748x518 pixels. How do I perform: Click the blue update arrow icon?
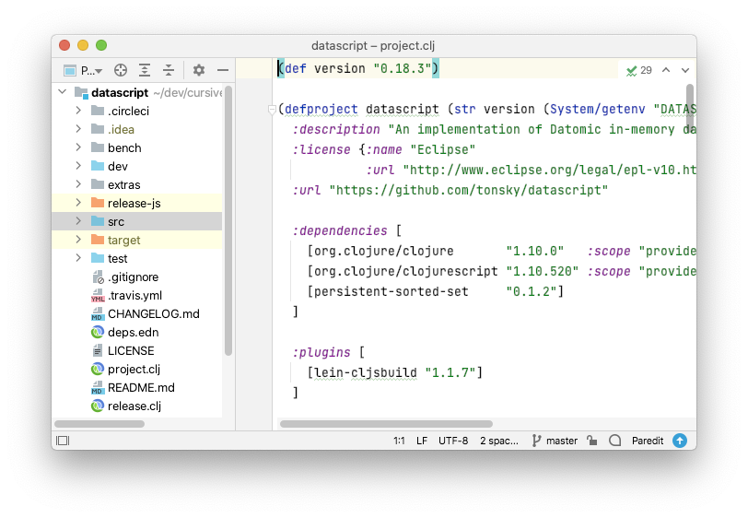(x=680, y=441)
